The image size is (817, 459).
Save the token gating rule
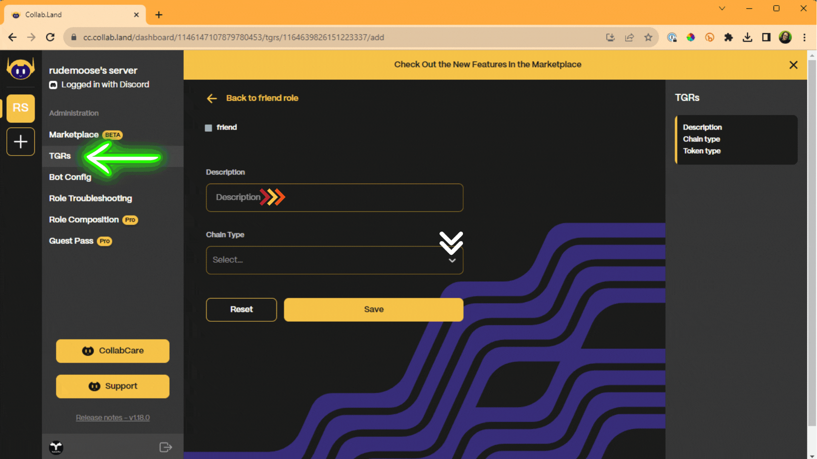(x=374, y=309)
